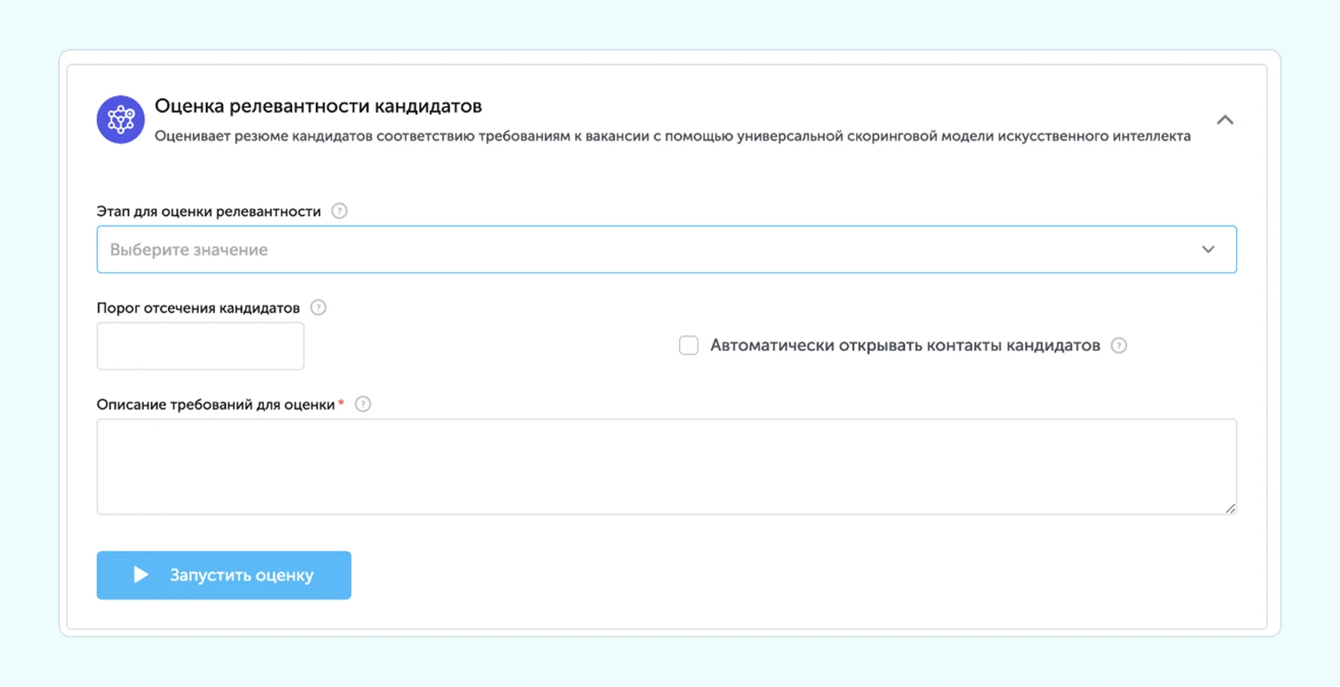The height and width of the screenshot is (687, 1340).
Task: Grab the textarea resize handle corner
Action: 1231,509
